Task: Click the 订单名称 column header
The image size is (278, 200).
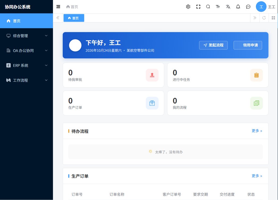Action: pos(117,194)
